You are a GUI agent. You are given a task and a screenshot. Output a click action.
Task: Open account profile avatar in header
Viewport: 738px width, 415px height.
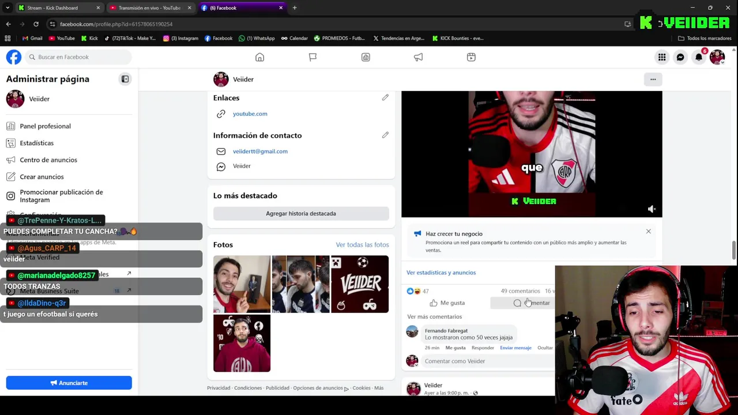coord(717,57)
